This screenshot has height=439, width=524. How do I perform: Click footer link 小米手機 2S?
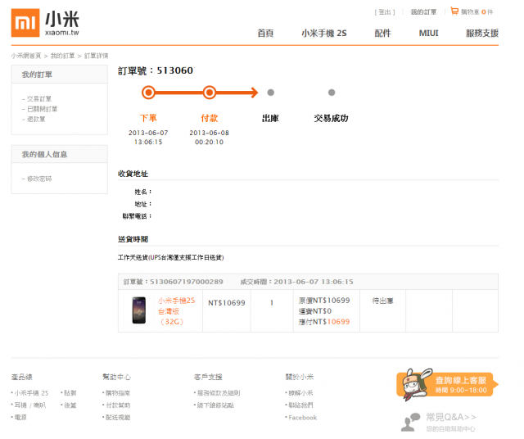(x=31, y=393)
